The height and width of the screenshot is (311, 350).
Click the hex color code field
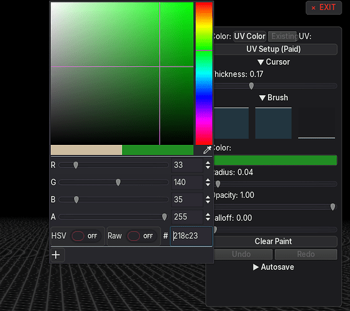191,236
